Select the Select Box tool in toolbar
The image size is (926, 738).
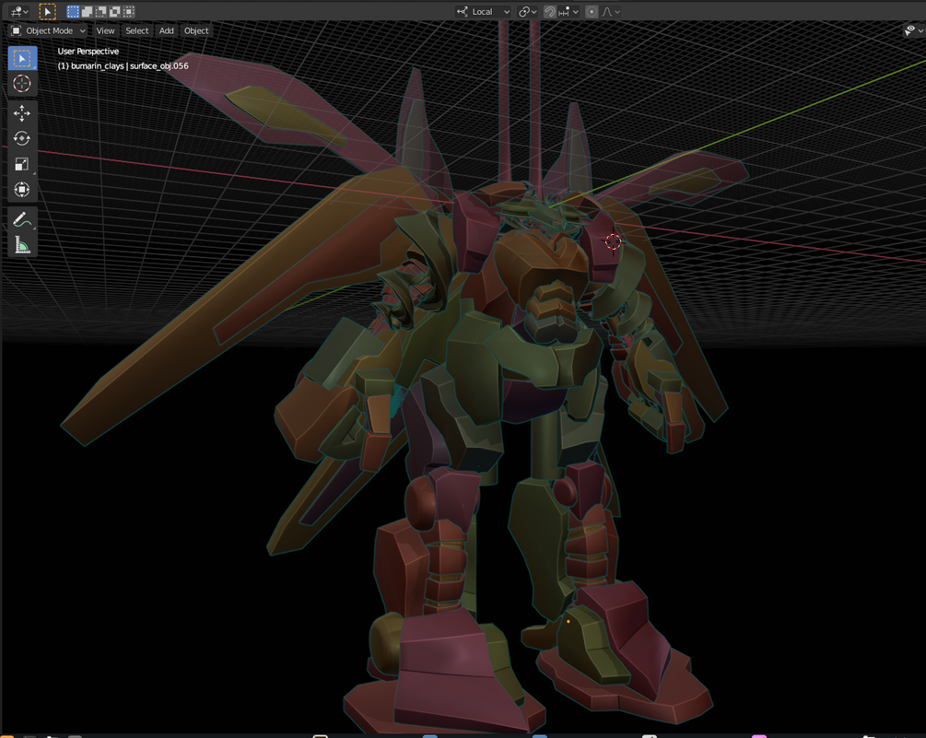(x=22, y=58)
